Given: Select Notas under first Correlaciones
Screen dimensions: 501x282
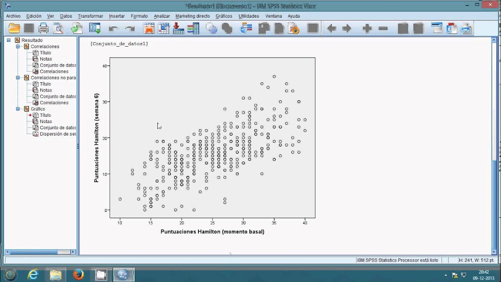Looking at the screenshot, I should 46,59.
